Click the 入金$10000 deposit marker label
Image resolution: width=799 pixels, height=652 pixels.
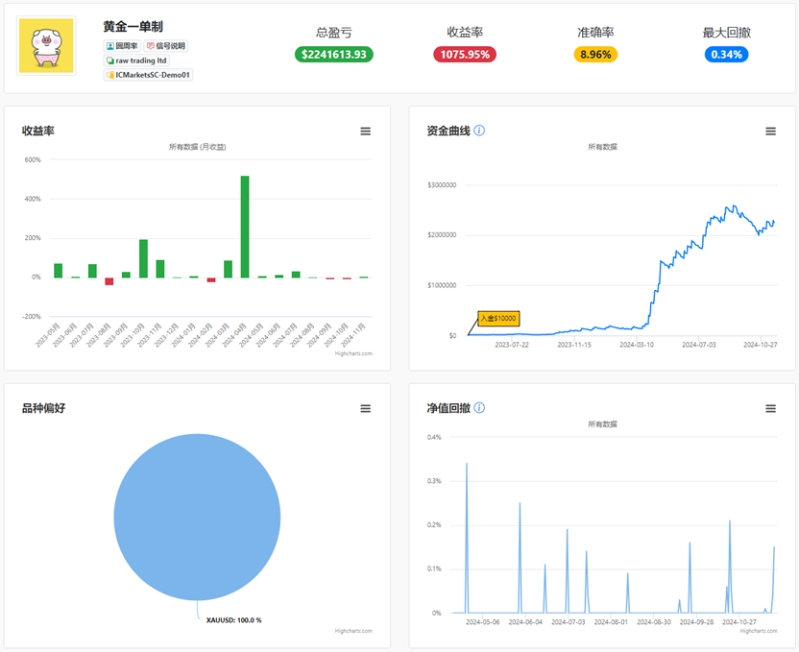[498, 319]
